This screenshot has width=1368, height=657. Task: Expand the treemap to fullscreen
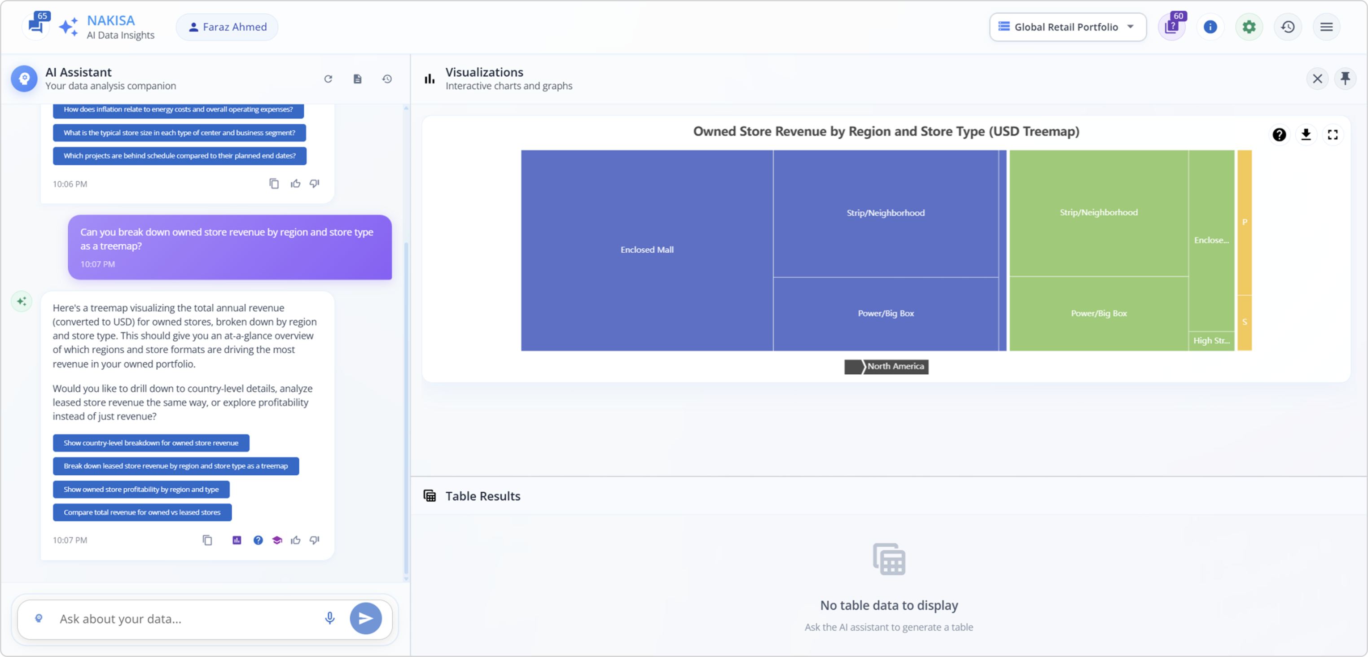point(1333,134)
